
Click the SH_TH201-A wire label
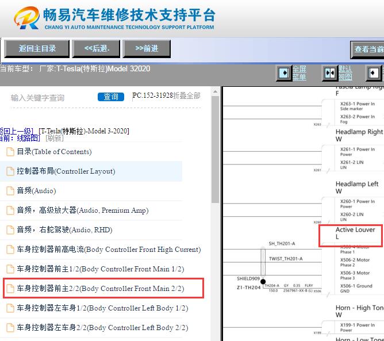click(x=282, y=243)
